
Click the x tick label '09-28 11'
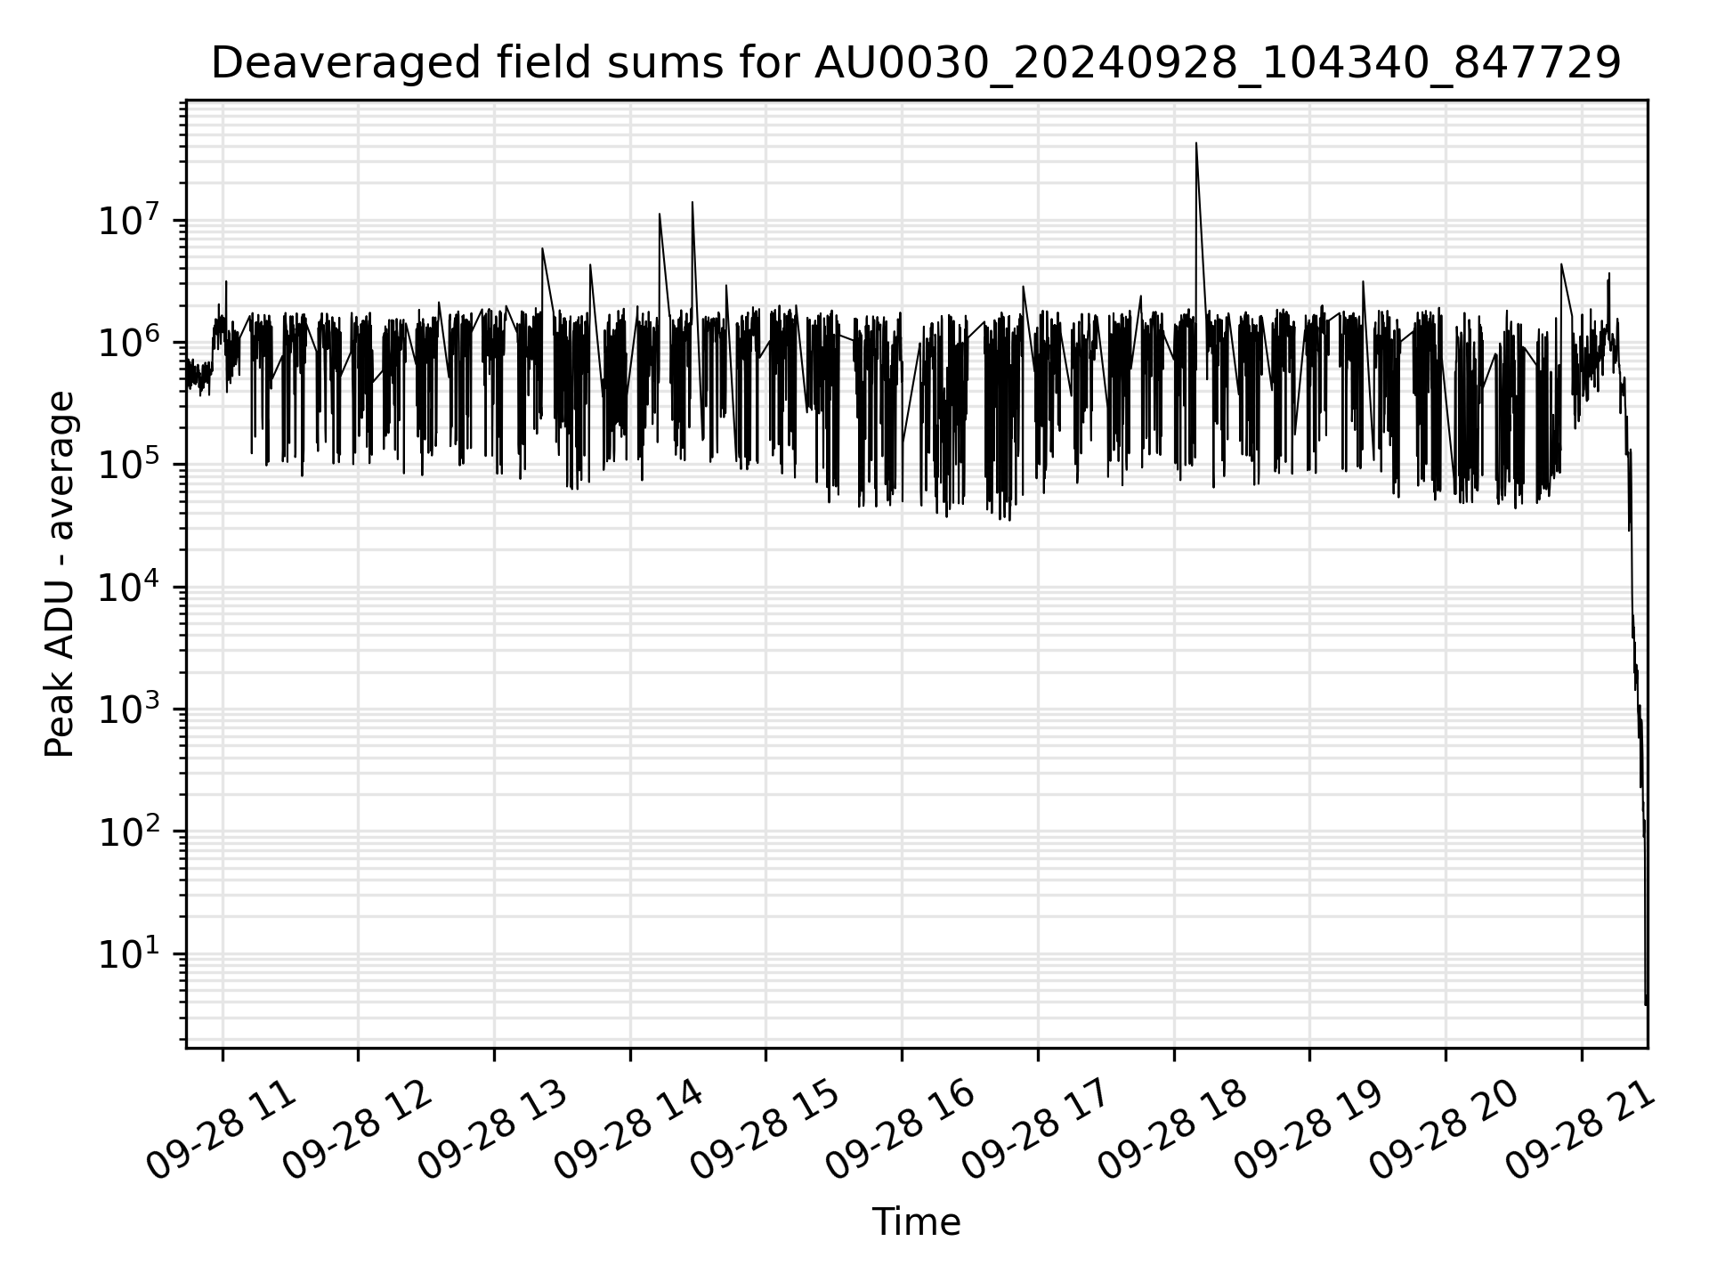[x=221, y=1132]
